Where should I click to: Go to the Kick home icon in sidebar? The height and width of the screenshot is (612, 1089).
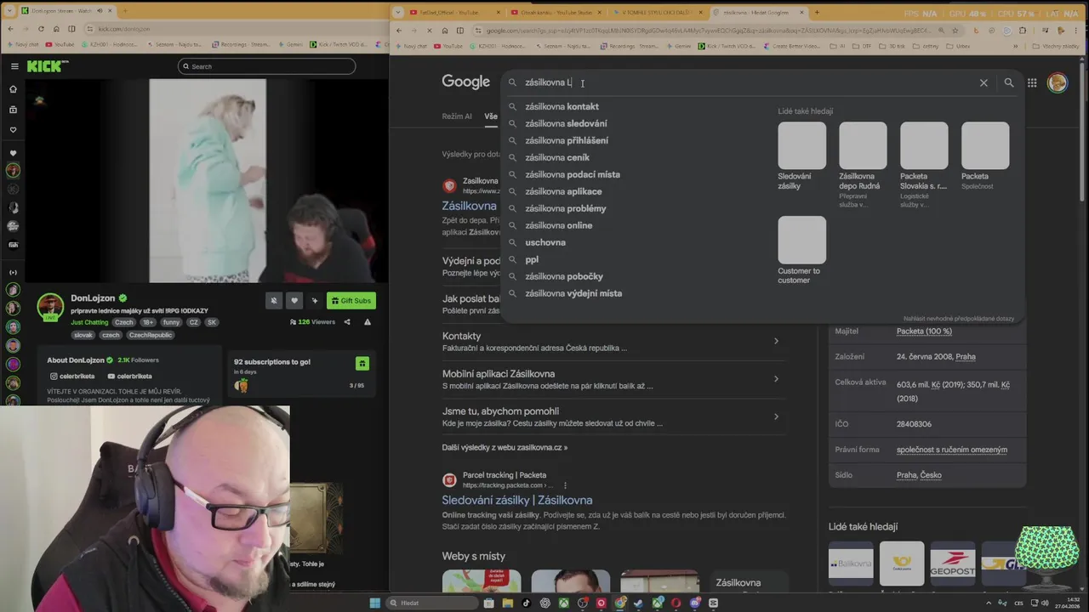point(13,89)
